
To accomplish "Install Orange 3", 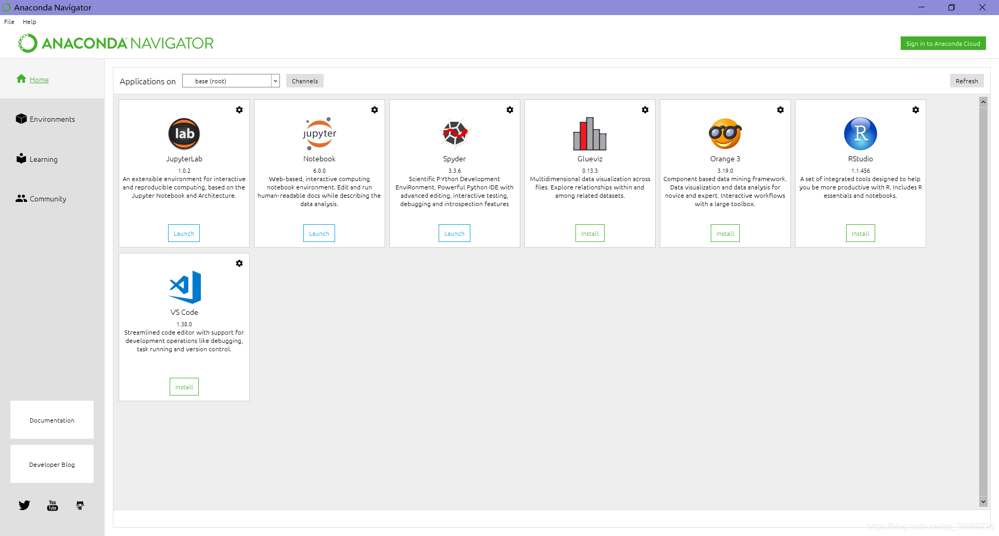I will (725, 234).
